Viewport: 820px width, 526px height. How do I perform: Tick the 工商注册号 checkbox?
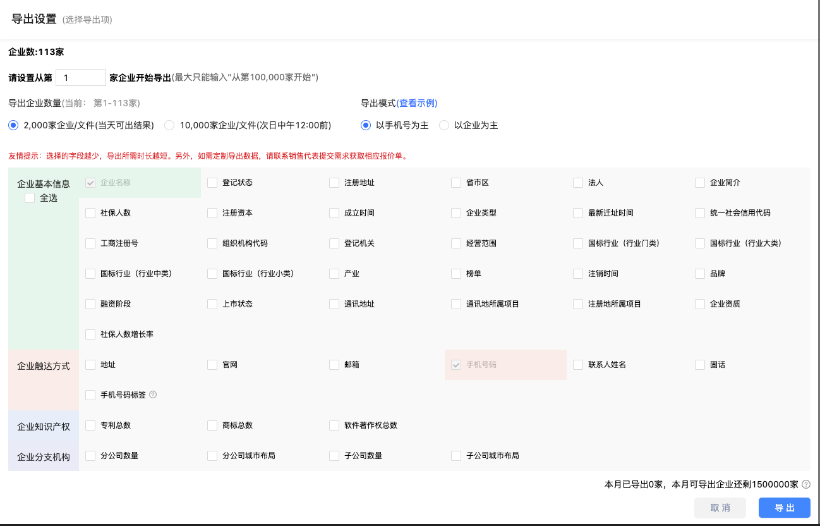click(x=90, y=243)
